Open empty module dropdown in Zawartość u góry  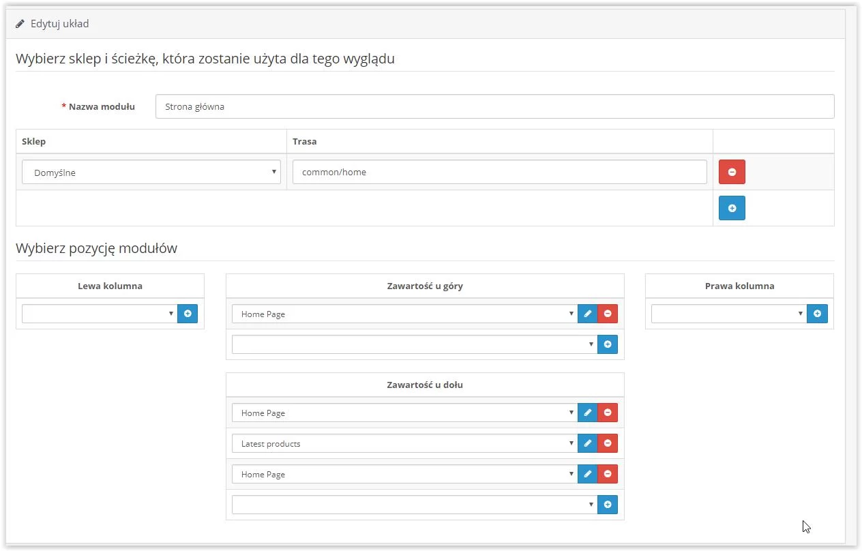[415, 344]
